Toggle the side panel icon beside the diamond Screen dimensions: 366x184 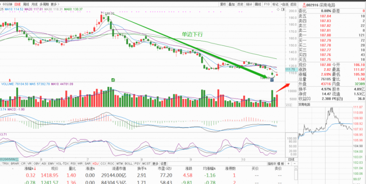[x=283, y=10]
